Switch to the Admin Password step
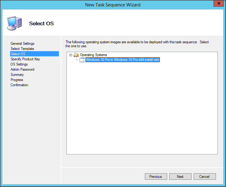 (22, 69)
